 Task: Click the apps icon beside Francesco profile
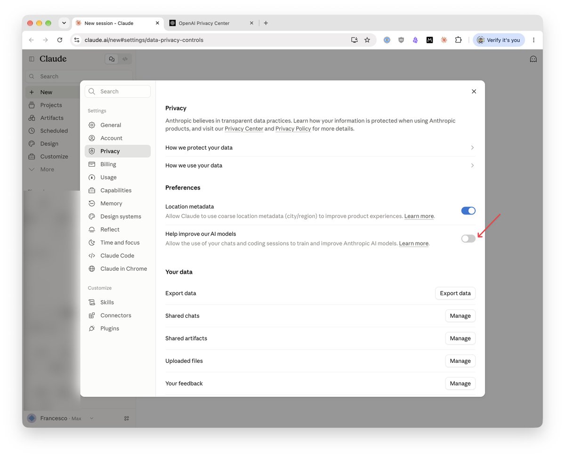tap(126, 418)
